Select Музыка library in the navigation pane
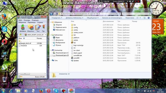 tap(57, 45)
